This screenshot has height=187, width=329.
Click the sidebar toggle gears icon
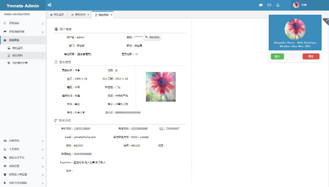pos(49,5)
